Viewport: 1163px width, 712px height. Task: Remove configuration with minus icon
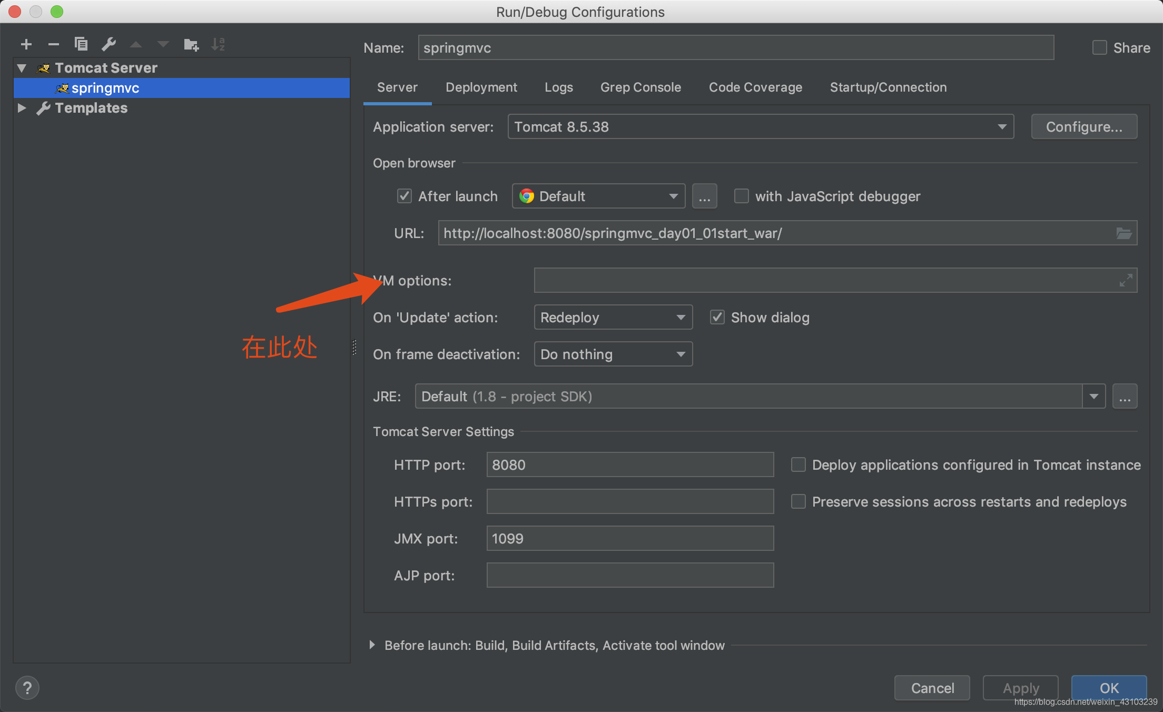[x=54, y=44]
